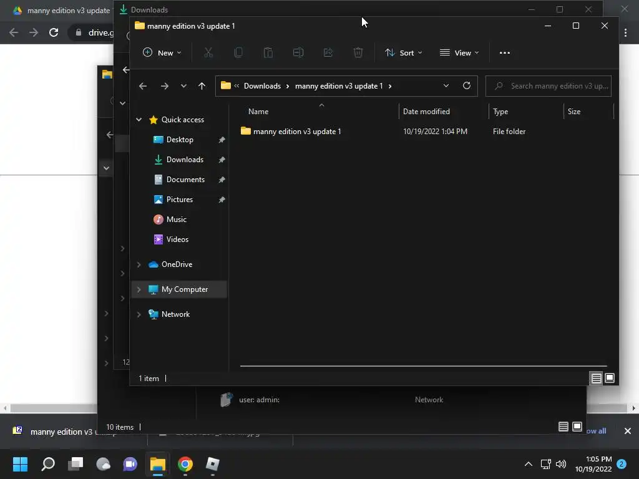Open Chrome three-dot menu
The height and width of the screenshot is (479, 639).
(x=626, y=32)
